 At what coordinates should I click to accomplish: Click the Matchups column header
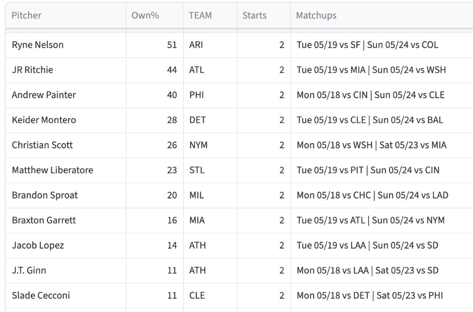click(316, 15)
